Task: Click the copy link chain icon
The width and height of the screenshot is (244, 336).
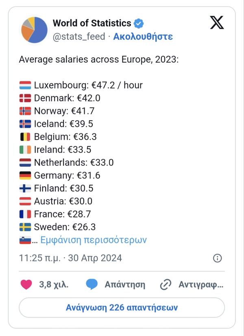Action: 166,284
